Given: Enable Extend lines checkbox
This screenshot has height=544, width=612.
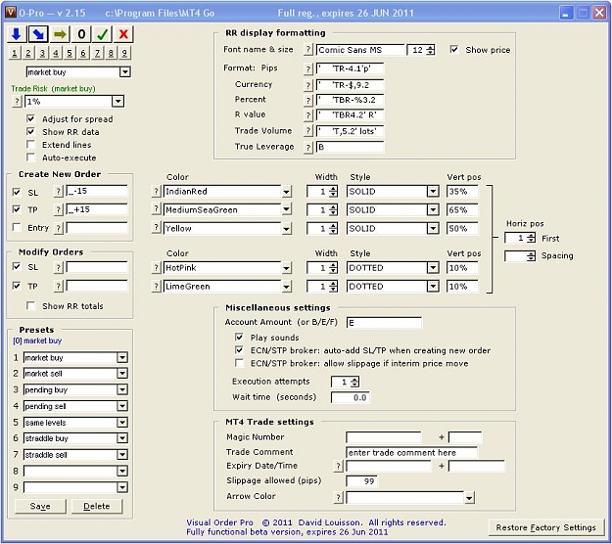Looking at the screenshot, I should 30,144.
